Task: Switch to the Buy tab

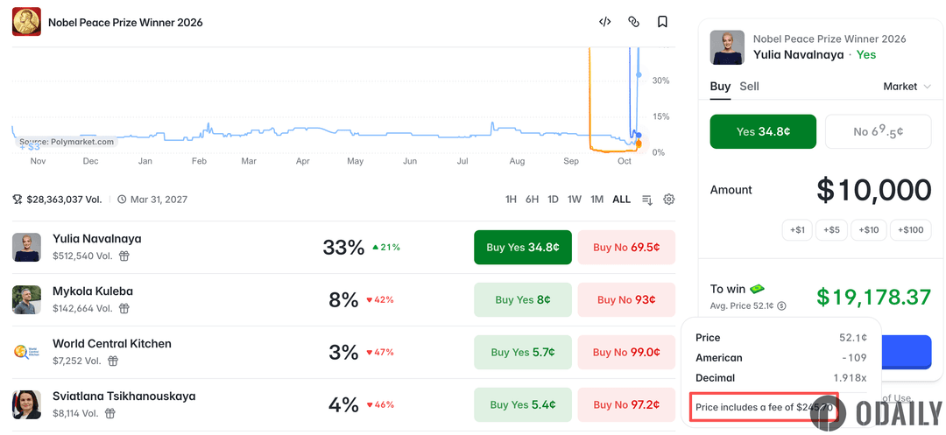Action: [x=720, y=86]
